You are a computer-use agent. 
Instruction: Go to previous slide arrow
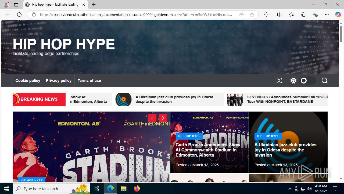point(152,118)
